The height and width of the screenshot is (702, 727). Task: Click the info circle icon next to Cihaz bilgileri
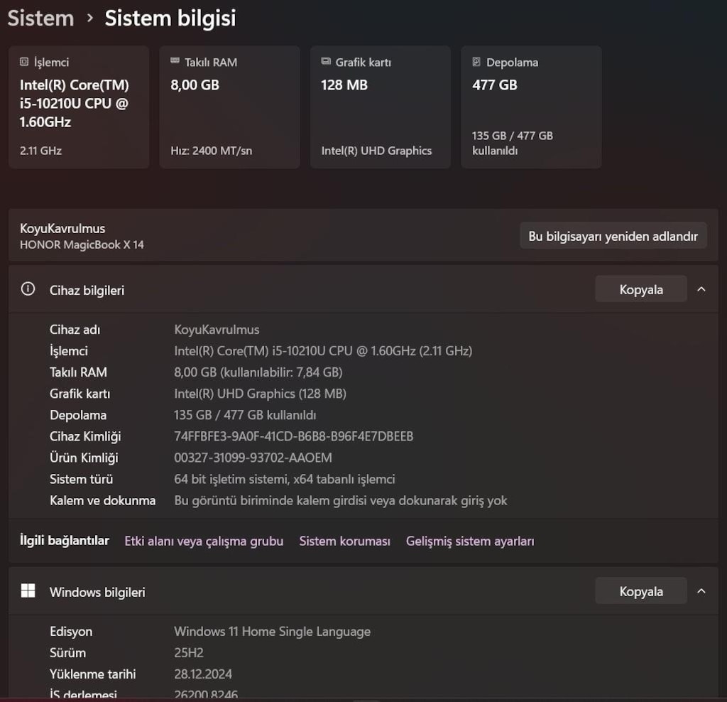click(28, 289)
